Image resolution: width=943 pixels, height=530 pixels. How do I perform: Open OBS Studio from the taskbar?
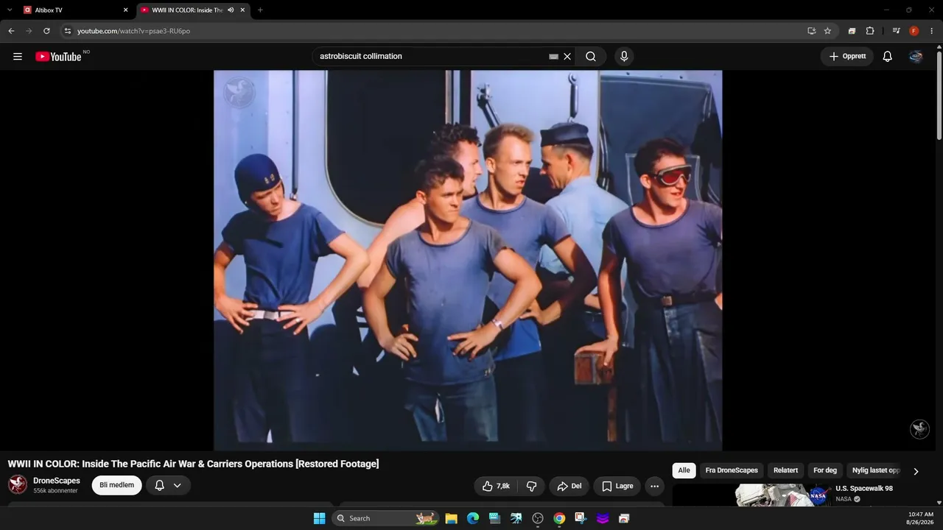[538, 518]
